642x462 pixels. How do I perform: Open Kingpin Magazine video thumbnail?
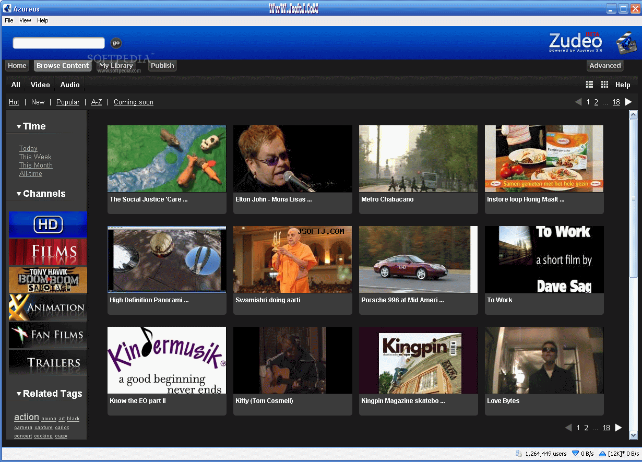pos(419,360)
